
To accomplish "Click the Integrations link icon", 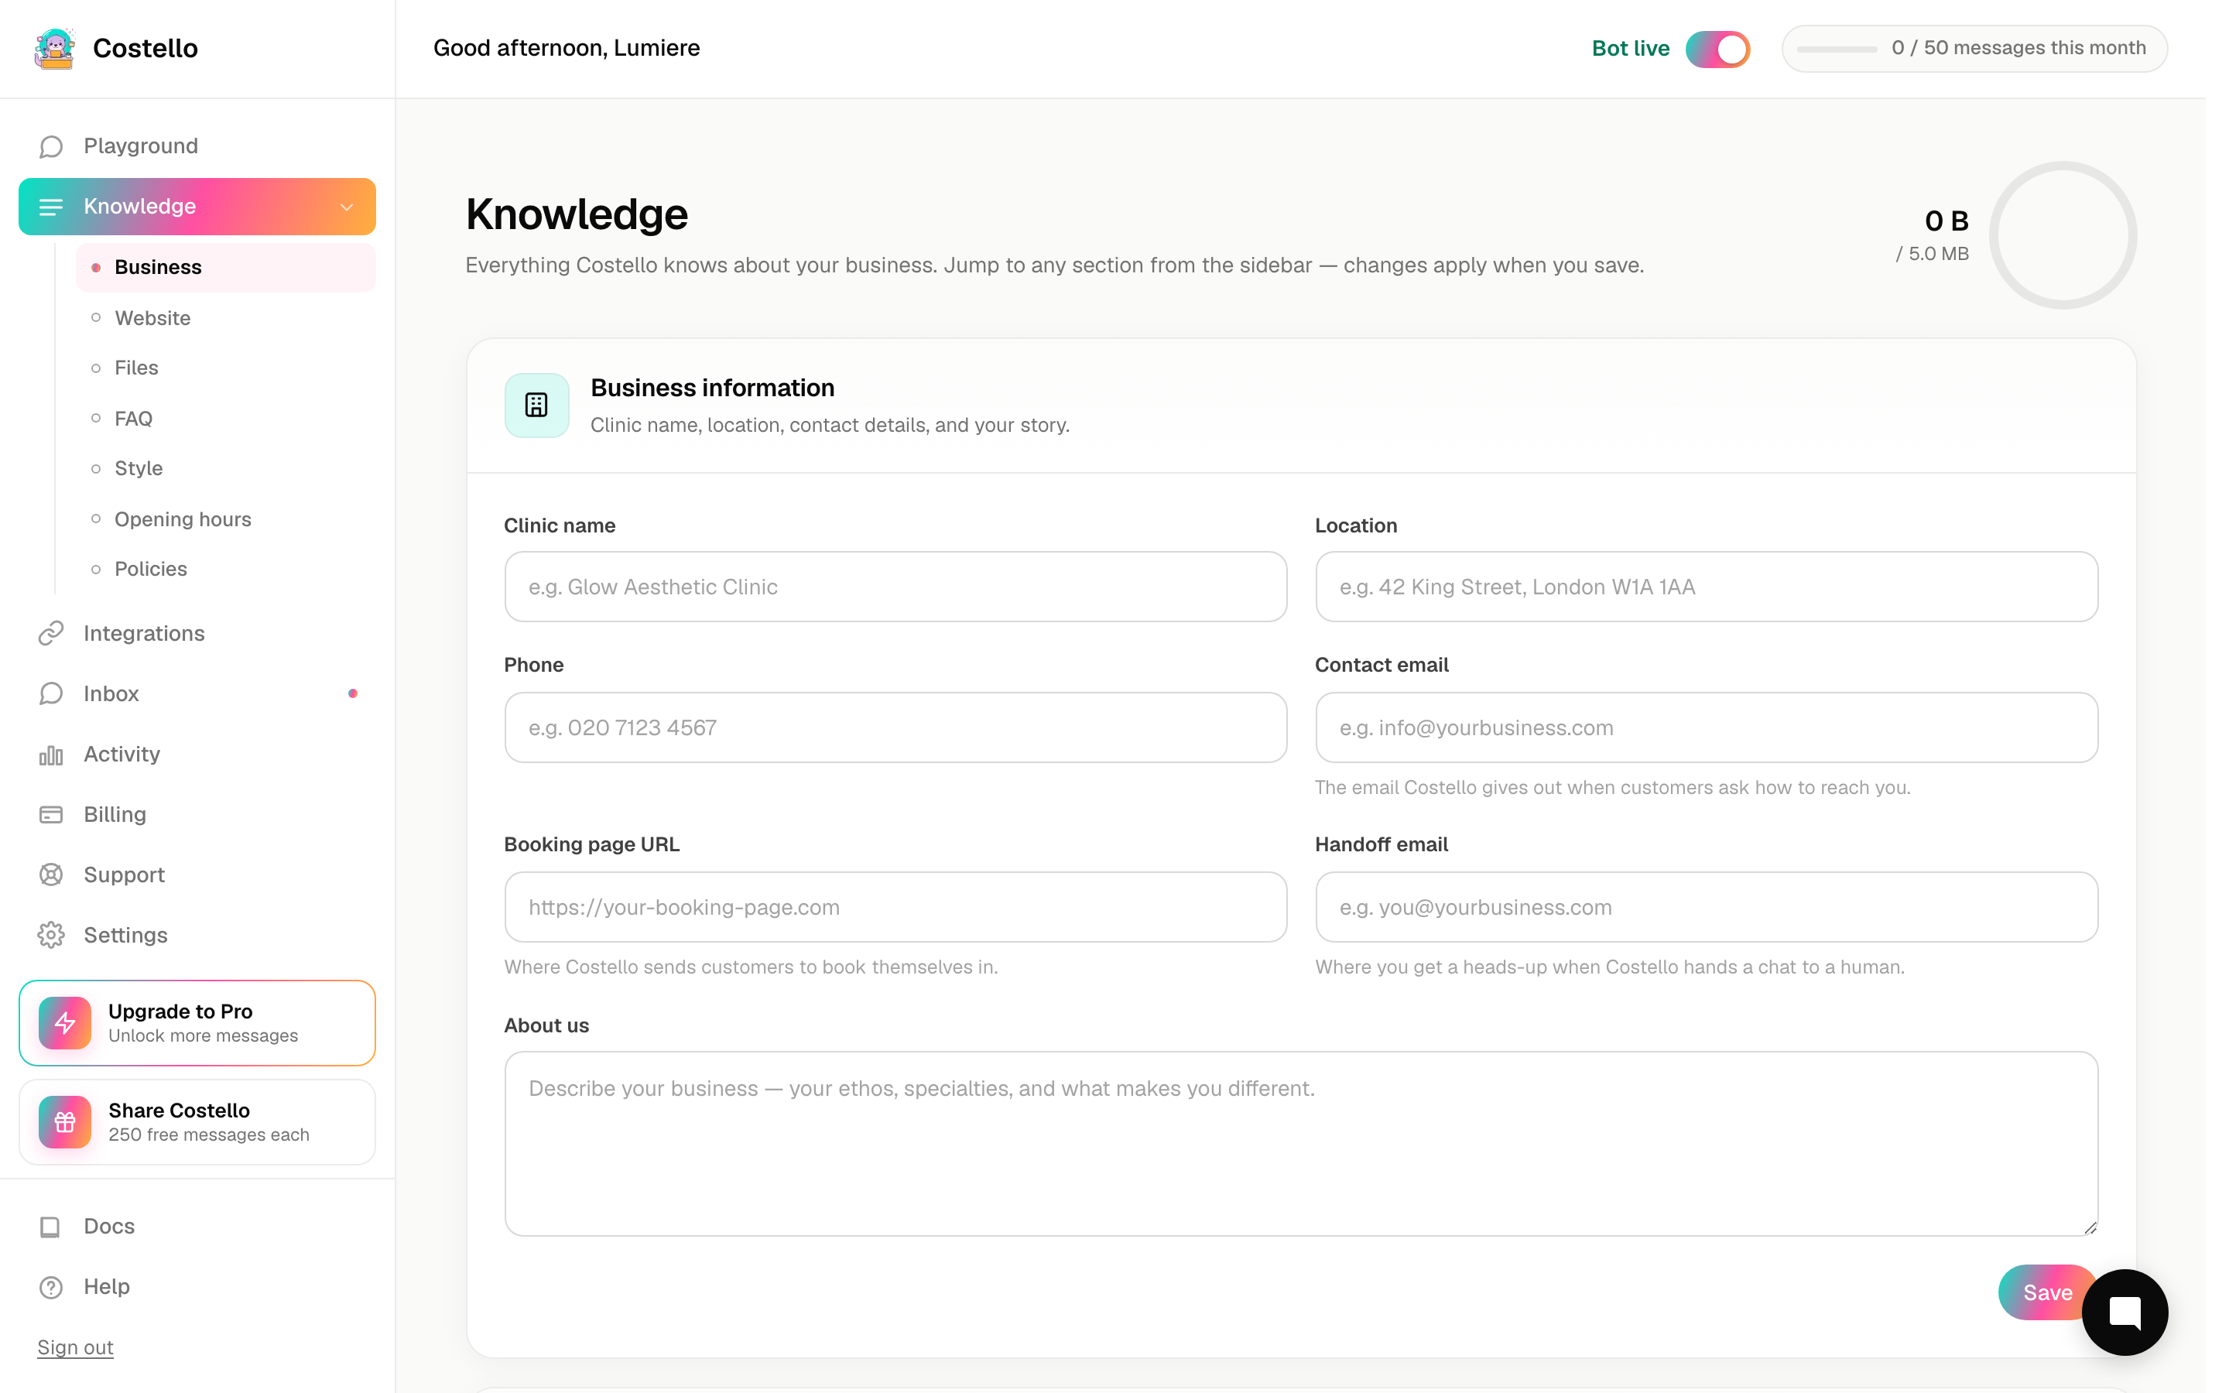I will [50, 633].
